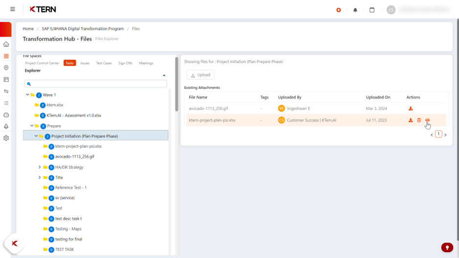
Task: Go to Home breadcrumb
Action: [x=28, y=29]
